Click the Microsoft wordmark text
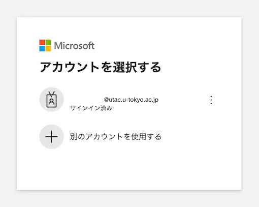Viewport: 259px width, 207px height. (74, 46)
